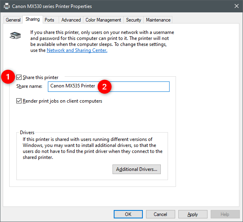The width and height of the screenshot is (243, 222).
Task: Apply the sharing settings
Action: 193,214
